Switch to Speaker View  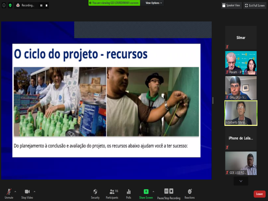coord(231,5)
